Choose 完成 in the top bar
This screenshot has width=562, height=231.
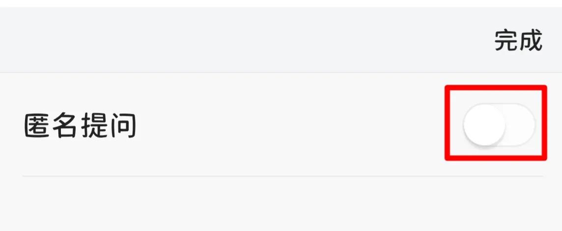[518, 41]
